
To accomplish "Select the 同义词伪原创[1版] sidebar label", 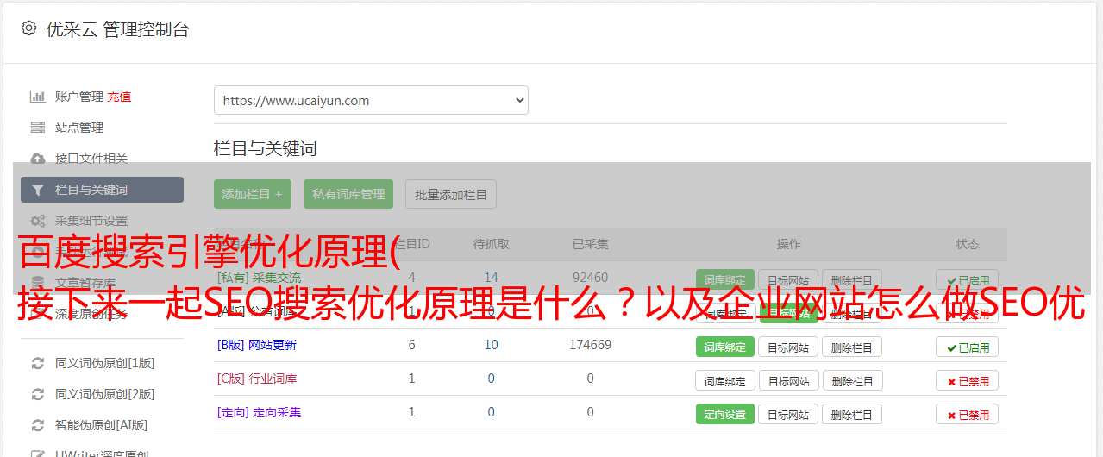I will pos(105,363).
